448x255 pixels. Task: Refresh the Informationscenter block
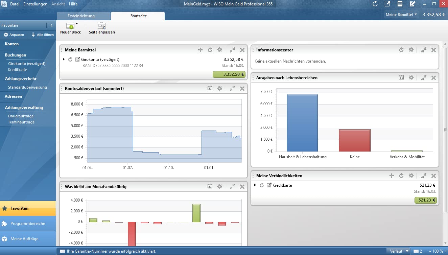[401, 50]
